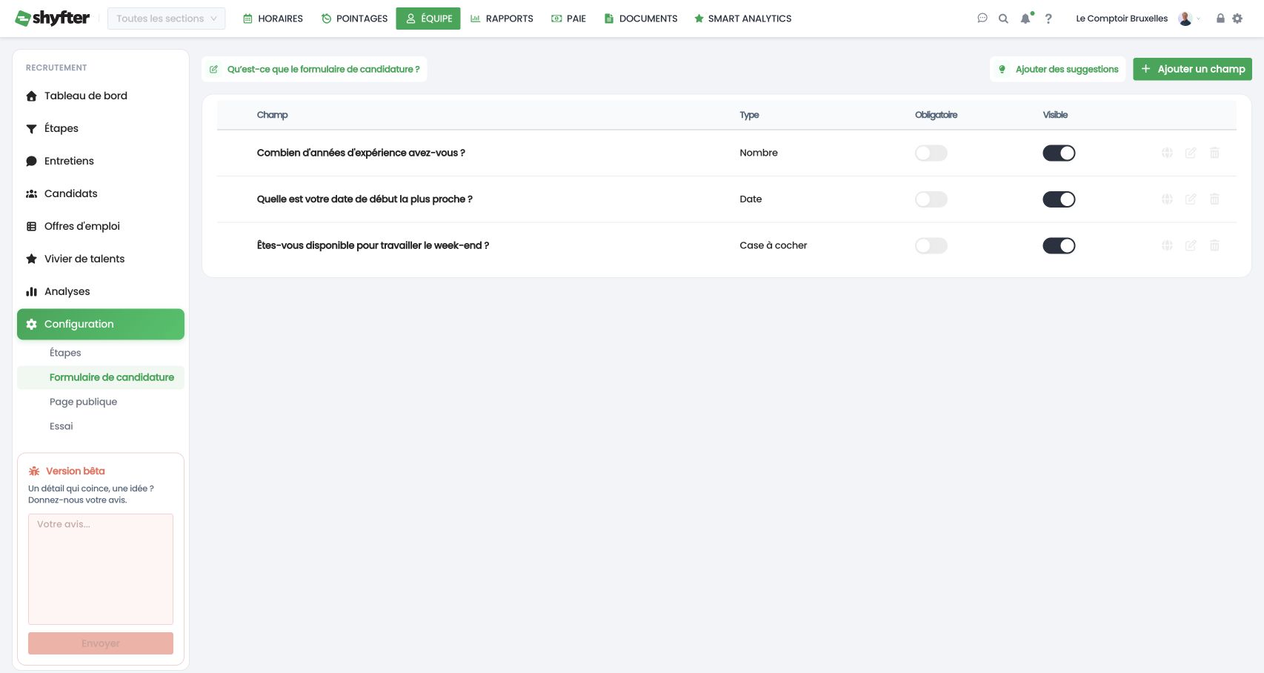Open Page publique under Configuration
Screen dimensions: 1264x673
point(101,402)
